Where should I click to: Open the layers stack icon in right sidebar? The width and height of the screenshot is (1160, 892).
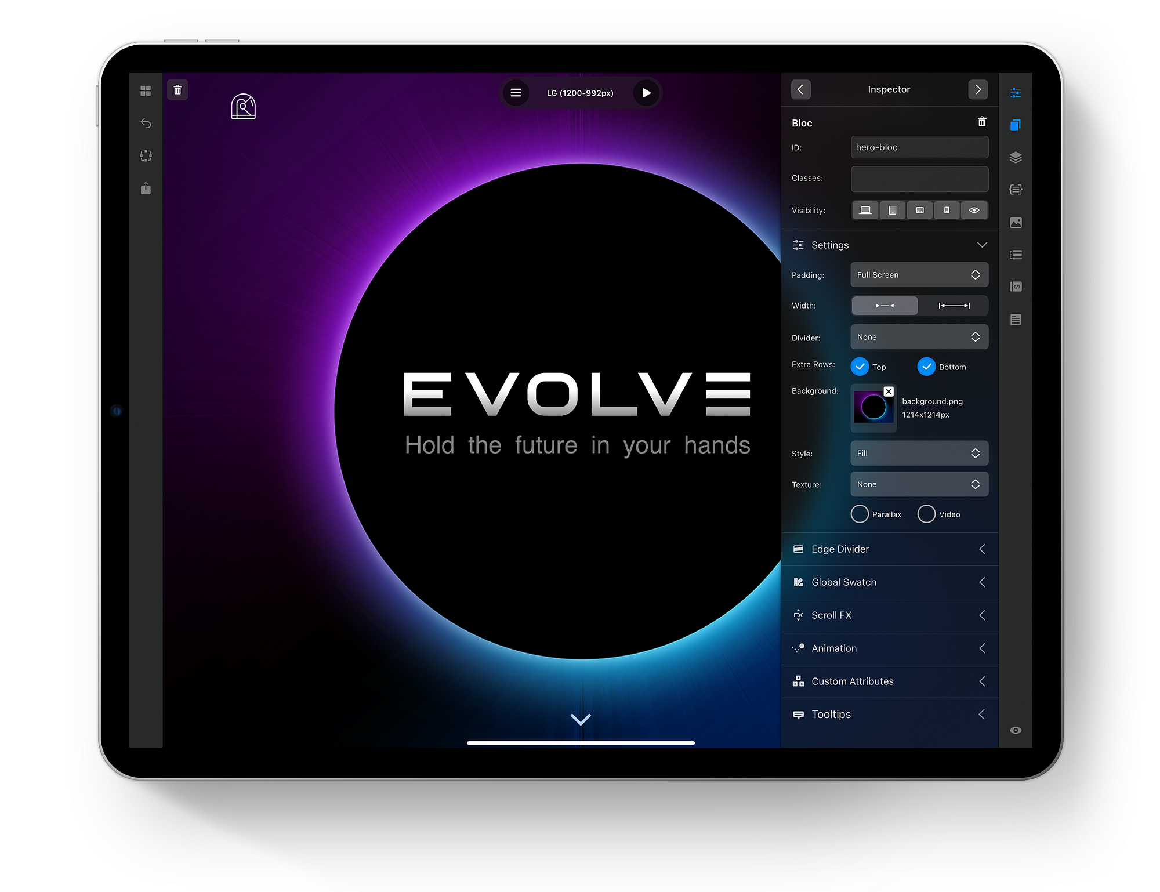click(x=1015, y=158)
